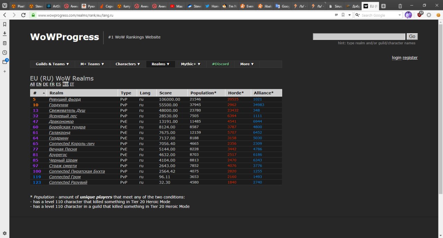Click the WoWProgress site logo
Image resolution: width=443 pixels, height=238 pixels.
(65, 37)
